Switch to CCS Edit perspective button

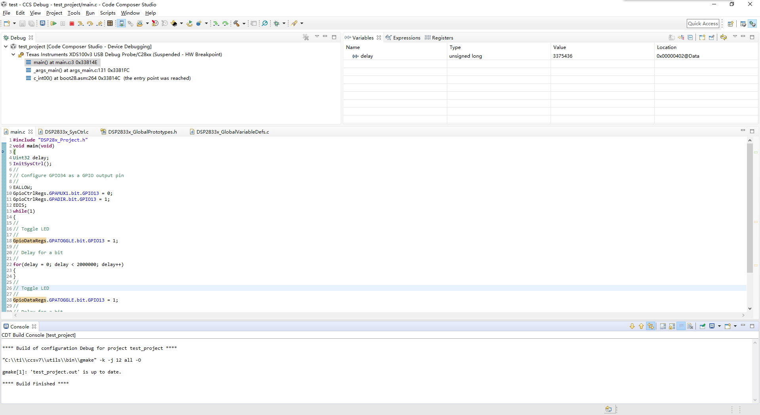pos(743,24)
